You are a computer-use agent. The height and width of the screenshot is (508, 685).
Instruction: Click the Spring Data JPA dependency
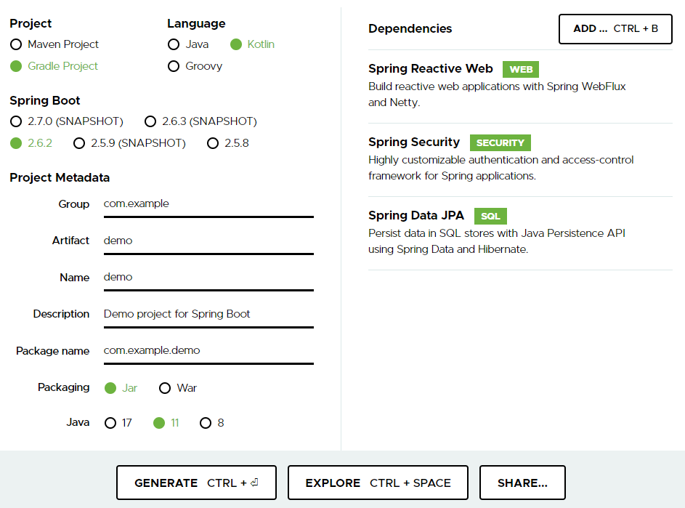(x=416, y=216)
